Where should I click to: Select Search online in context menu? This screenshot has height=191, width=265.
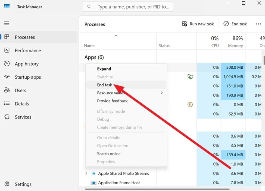click(x=109, y=154)
